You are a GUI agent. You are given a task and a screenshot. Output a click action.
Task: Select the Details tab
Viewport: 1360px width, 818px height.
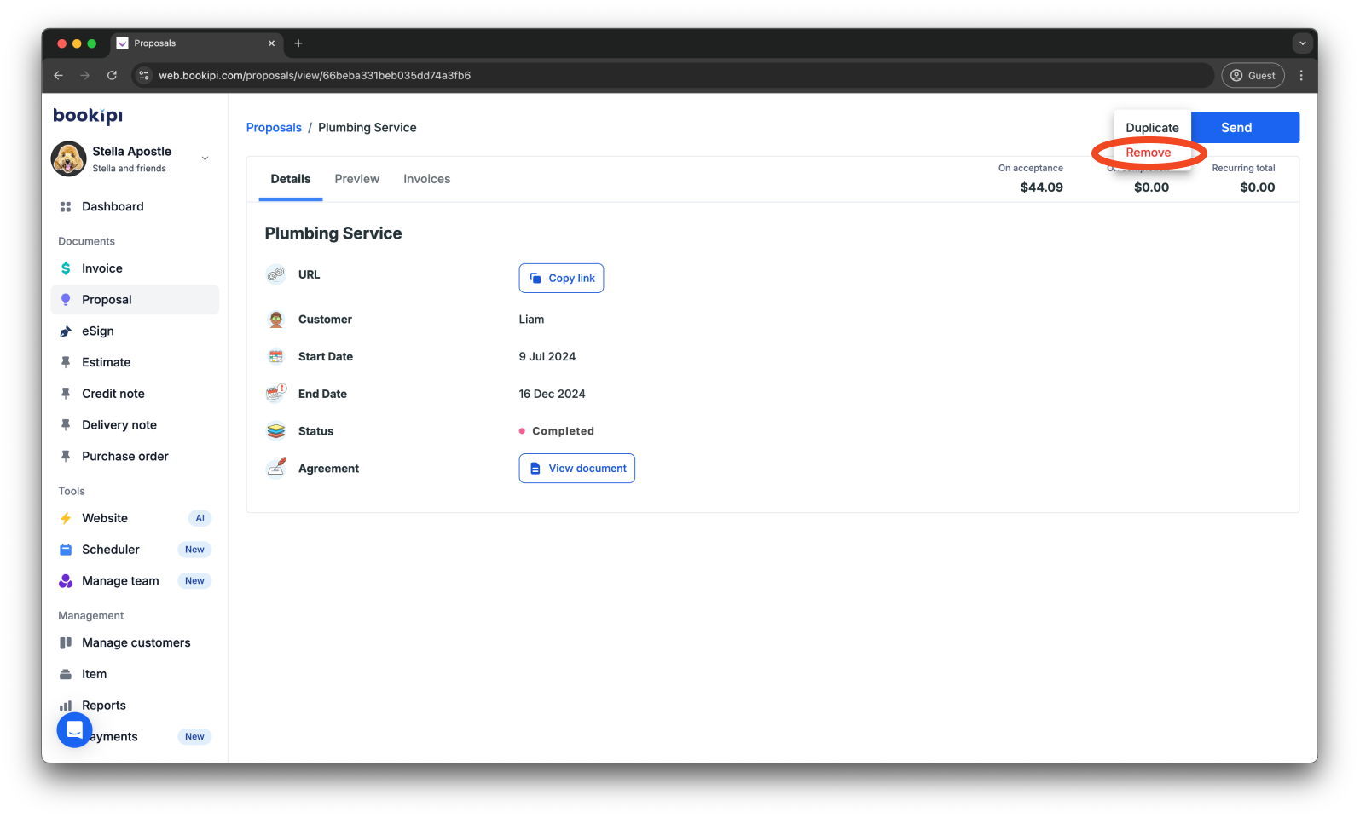[291, 179]
